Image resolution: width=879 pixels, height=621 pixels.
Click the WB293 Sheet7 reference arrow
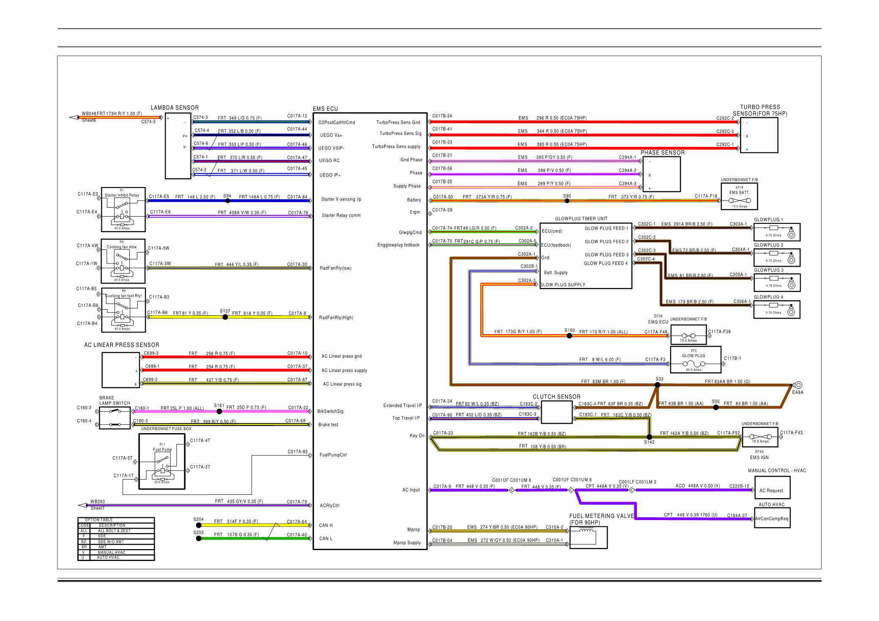[83, 505]
